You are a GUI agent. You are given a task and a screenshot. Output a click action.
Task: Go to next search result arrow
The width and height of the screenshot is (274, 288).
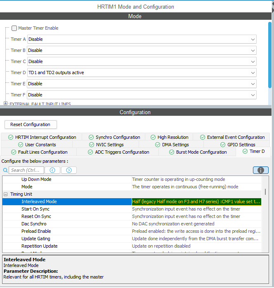click(69, 170)
